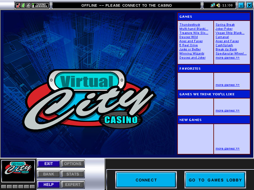Open the Help button
The image size is (254, 190).
coord(49,185)
